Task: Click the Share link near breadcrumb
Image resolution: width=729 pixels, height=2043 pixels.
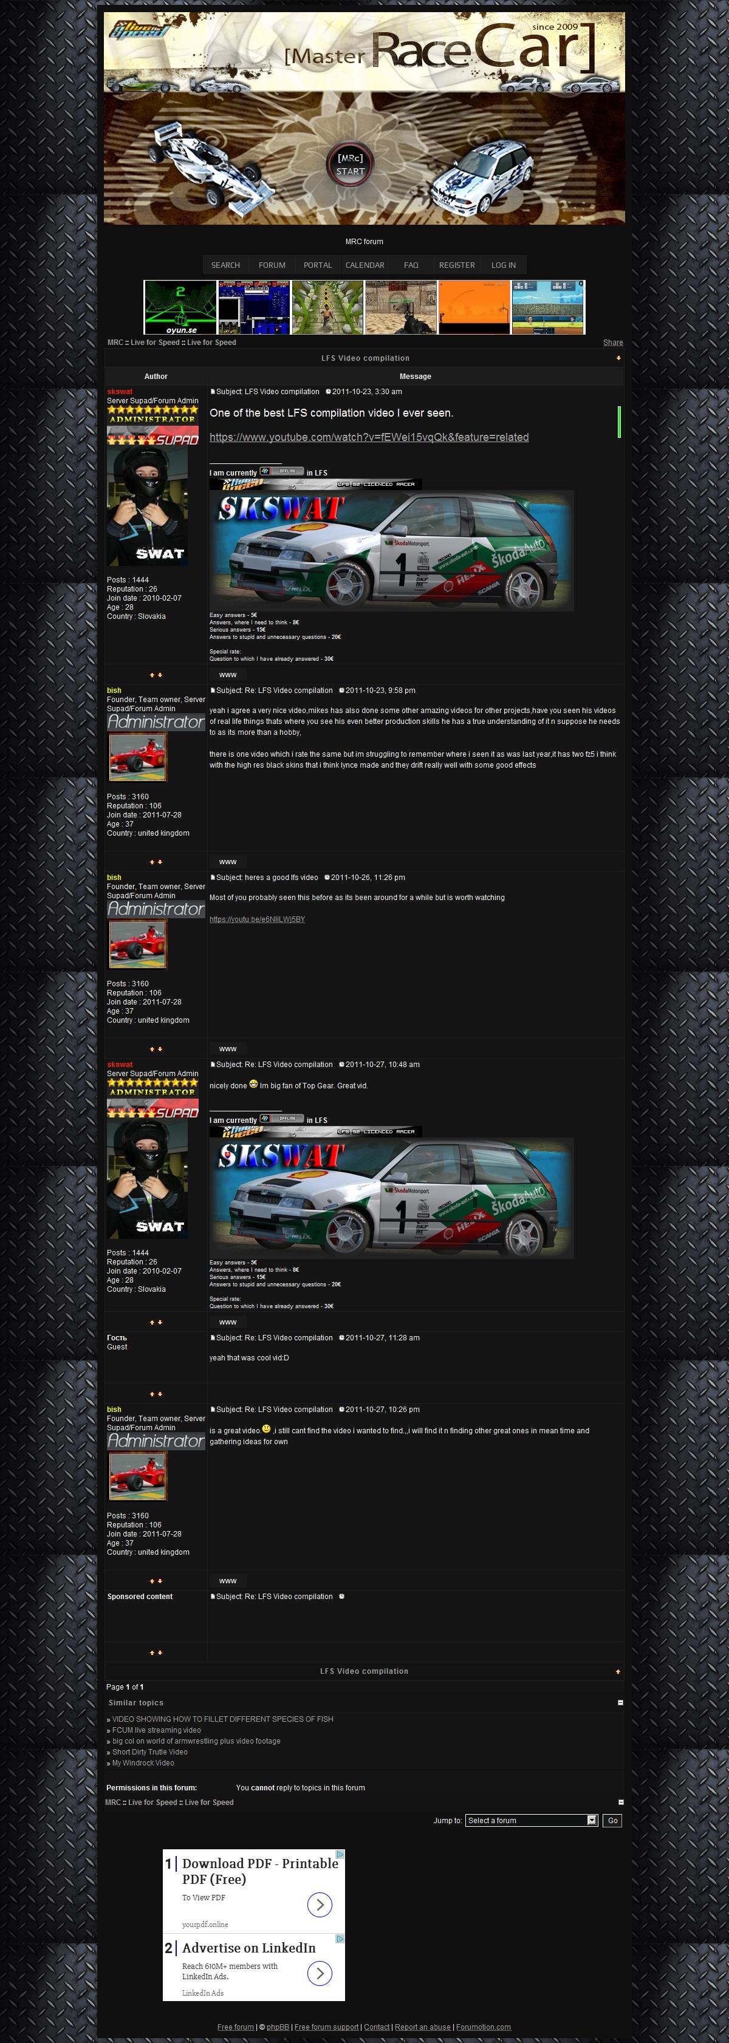Action: pos(613,343)
